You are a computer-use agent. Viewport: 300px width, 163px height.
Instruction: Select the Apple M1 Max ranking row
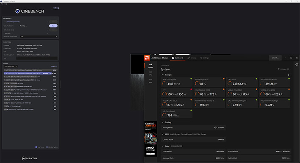point(31,99)
